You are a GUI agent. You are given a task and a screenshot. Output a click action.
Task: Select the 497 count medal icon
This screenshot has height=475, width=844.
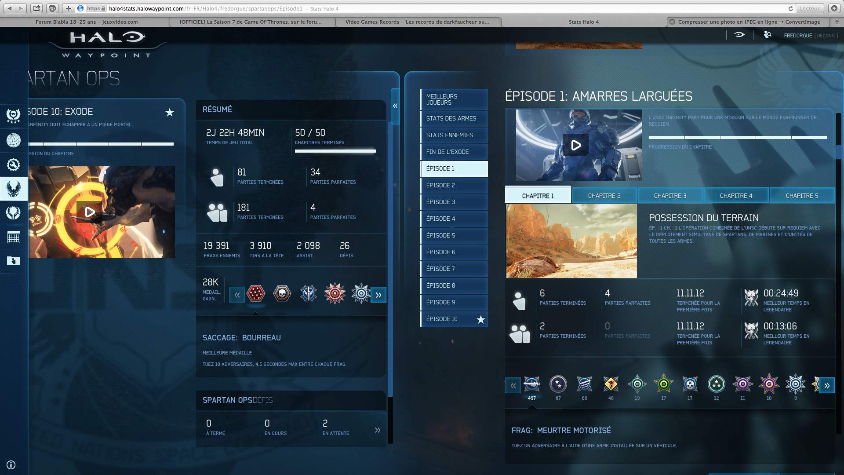click(531, 384)
